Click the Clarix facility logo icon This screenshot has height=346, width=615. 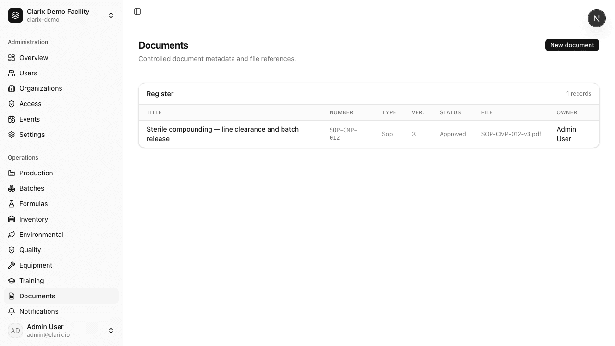tap(15, 15)
